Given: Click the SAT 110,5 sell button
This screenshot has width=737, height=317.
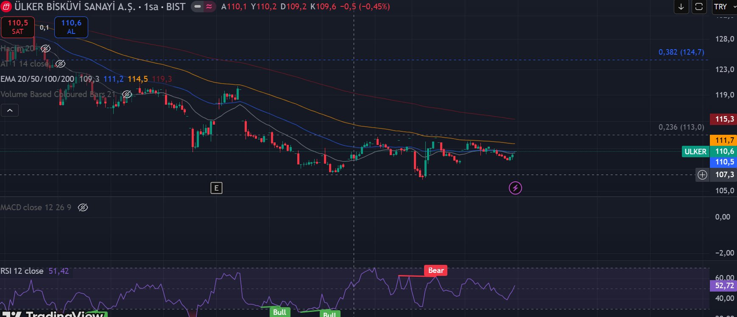Looking at the screenshot, I should (18, 27).
